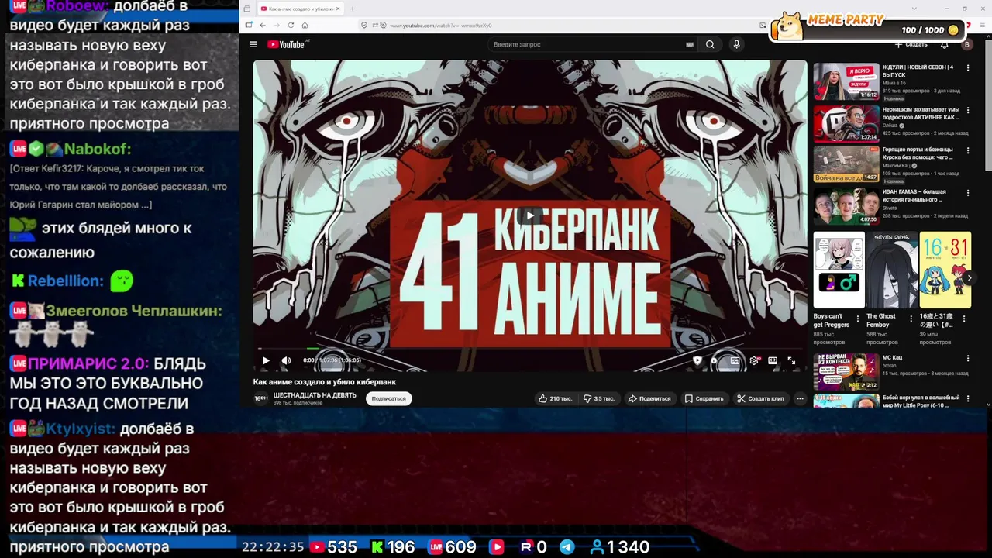Open the 'ИВАН ГАМАЗ' video thumbnail

coord(846,206)
